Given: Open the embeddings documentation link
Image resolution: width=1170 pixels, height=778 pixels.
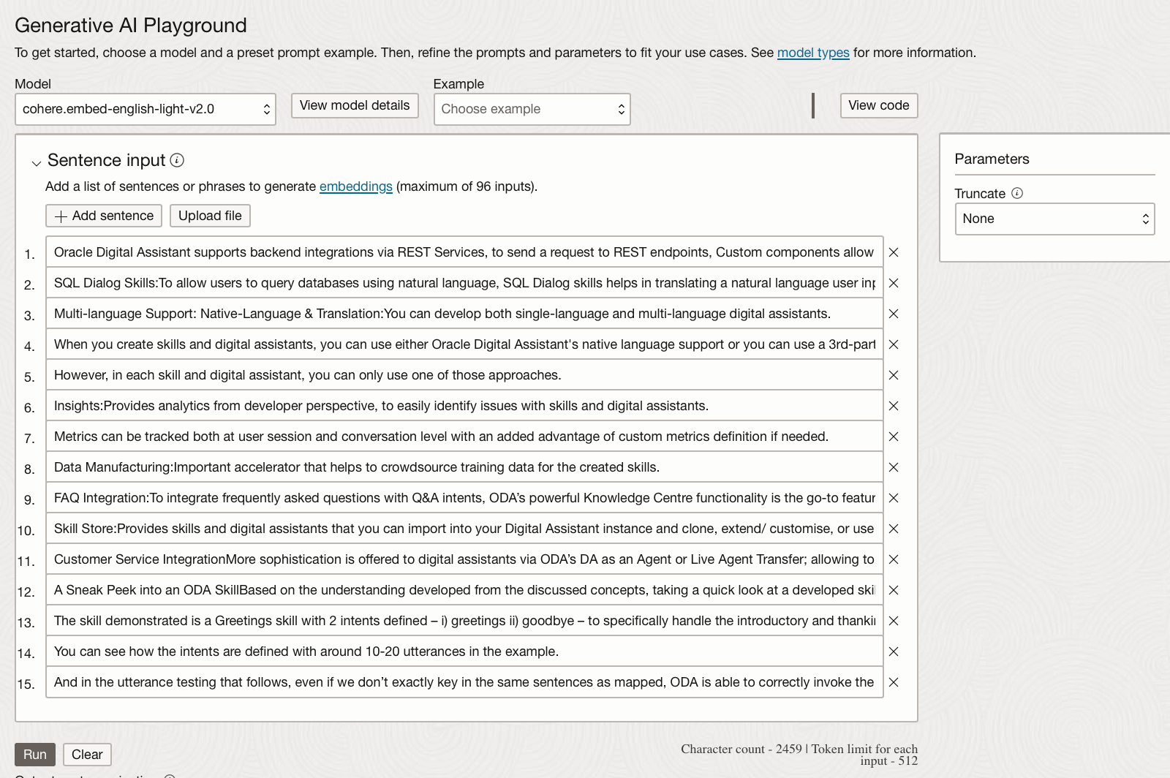Looking at the screenshot, I should pyautogui.click(x=355, y=186).
